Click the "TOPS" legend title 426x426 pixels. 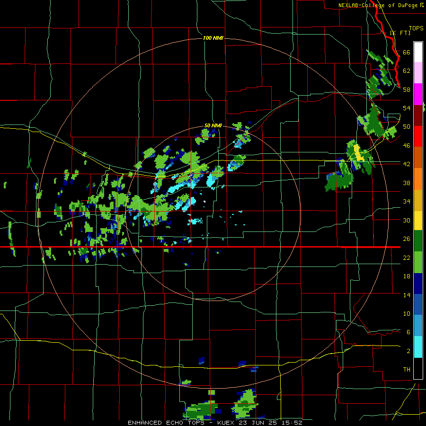point(416,28)
